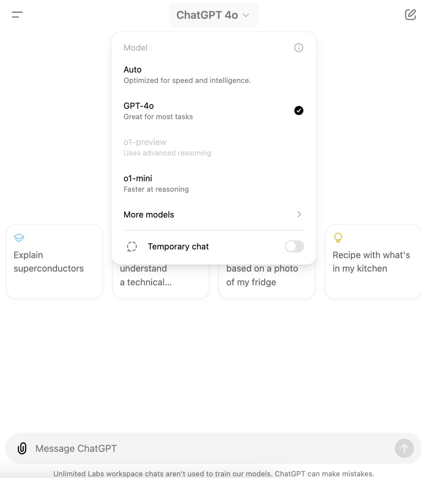Image resolution: width=421 pixels, height=478 pixels.
Task: Click the lightbulb icon on Recipe card
Action: pos(338,238)
